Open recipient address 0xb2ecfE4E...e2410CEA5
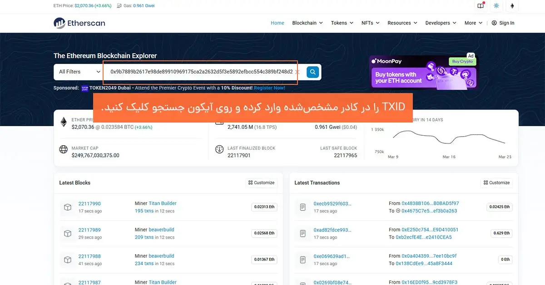Image resolution: width=545 pixels, height=285 pixels. coord(424,237)
